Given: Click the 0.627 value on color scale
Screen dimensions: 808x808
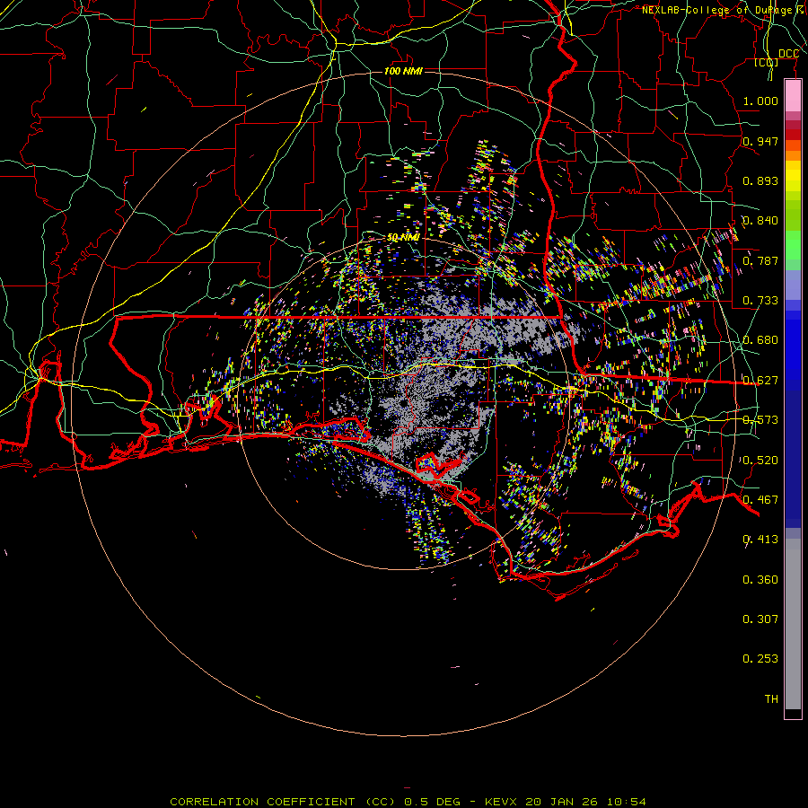Looking at the screenshot, I should tap(760, 381).
